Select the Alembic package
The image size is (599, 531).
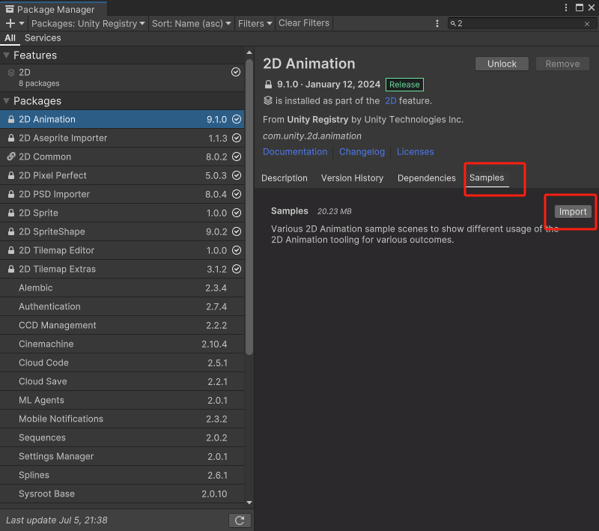(x=122, y=288)
